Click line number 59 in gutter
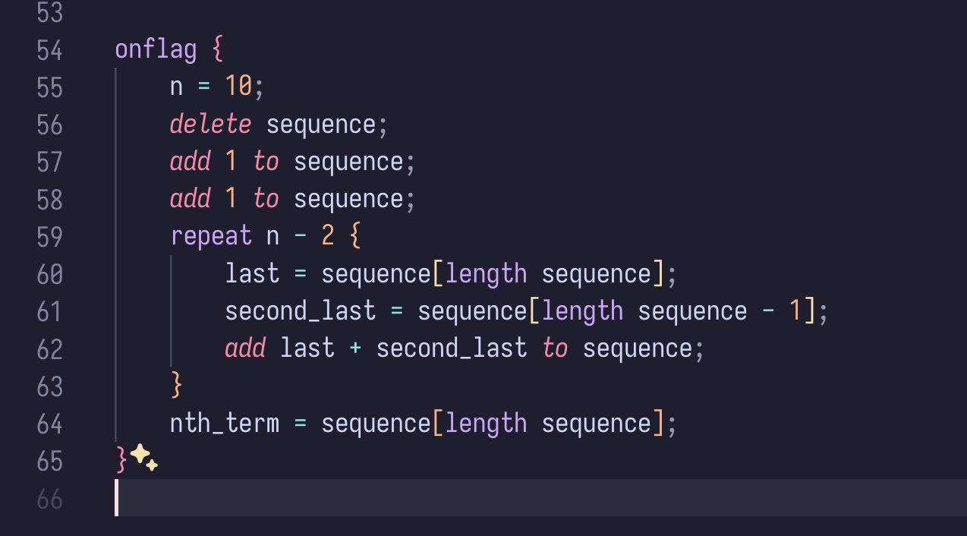 coord(49,237)
